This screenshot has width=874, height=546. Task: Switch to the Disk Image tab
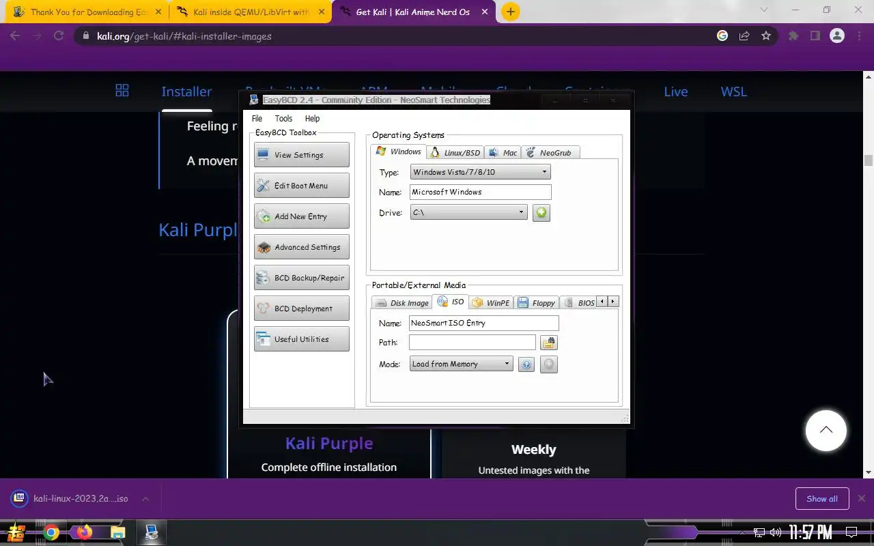(402, 302)
